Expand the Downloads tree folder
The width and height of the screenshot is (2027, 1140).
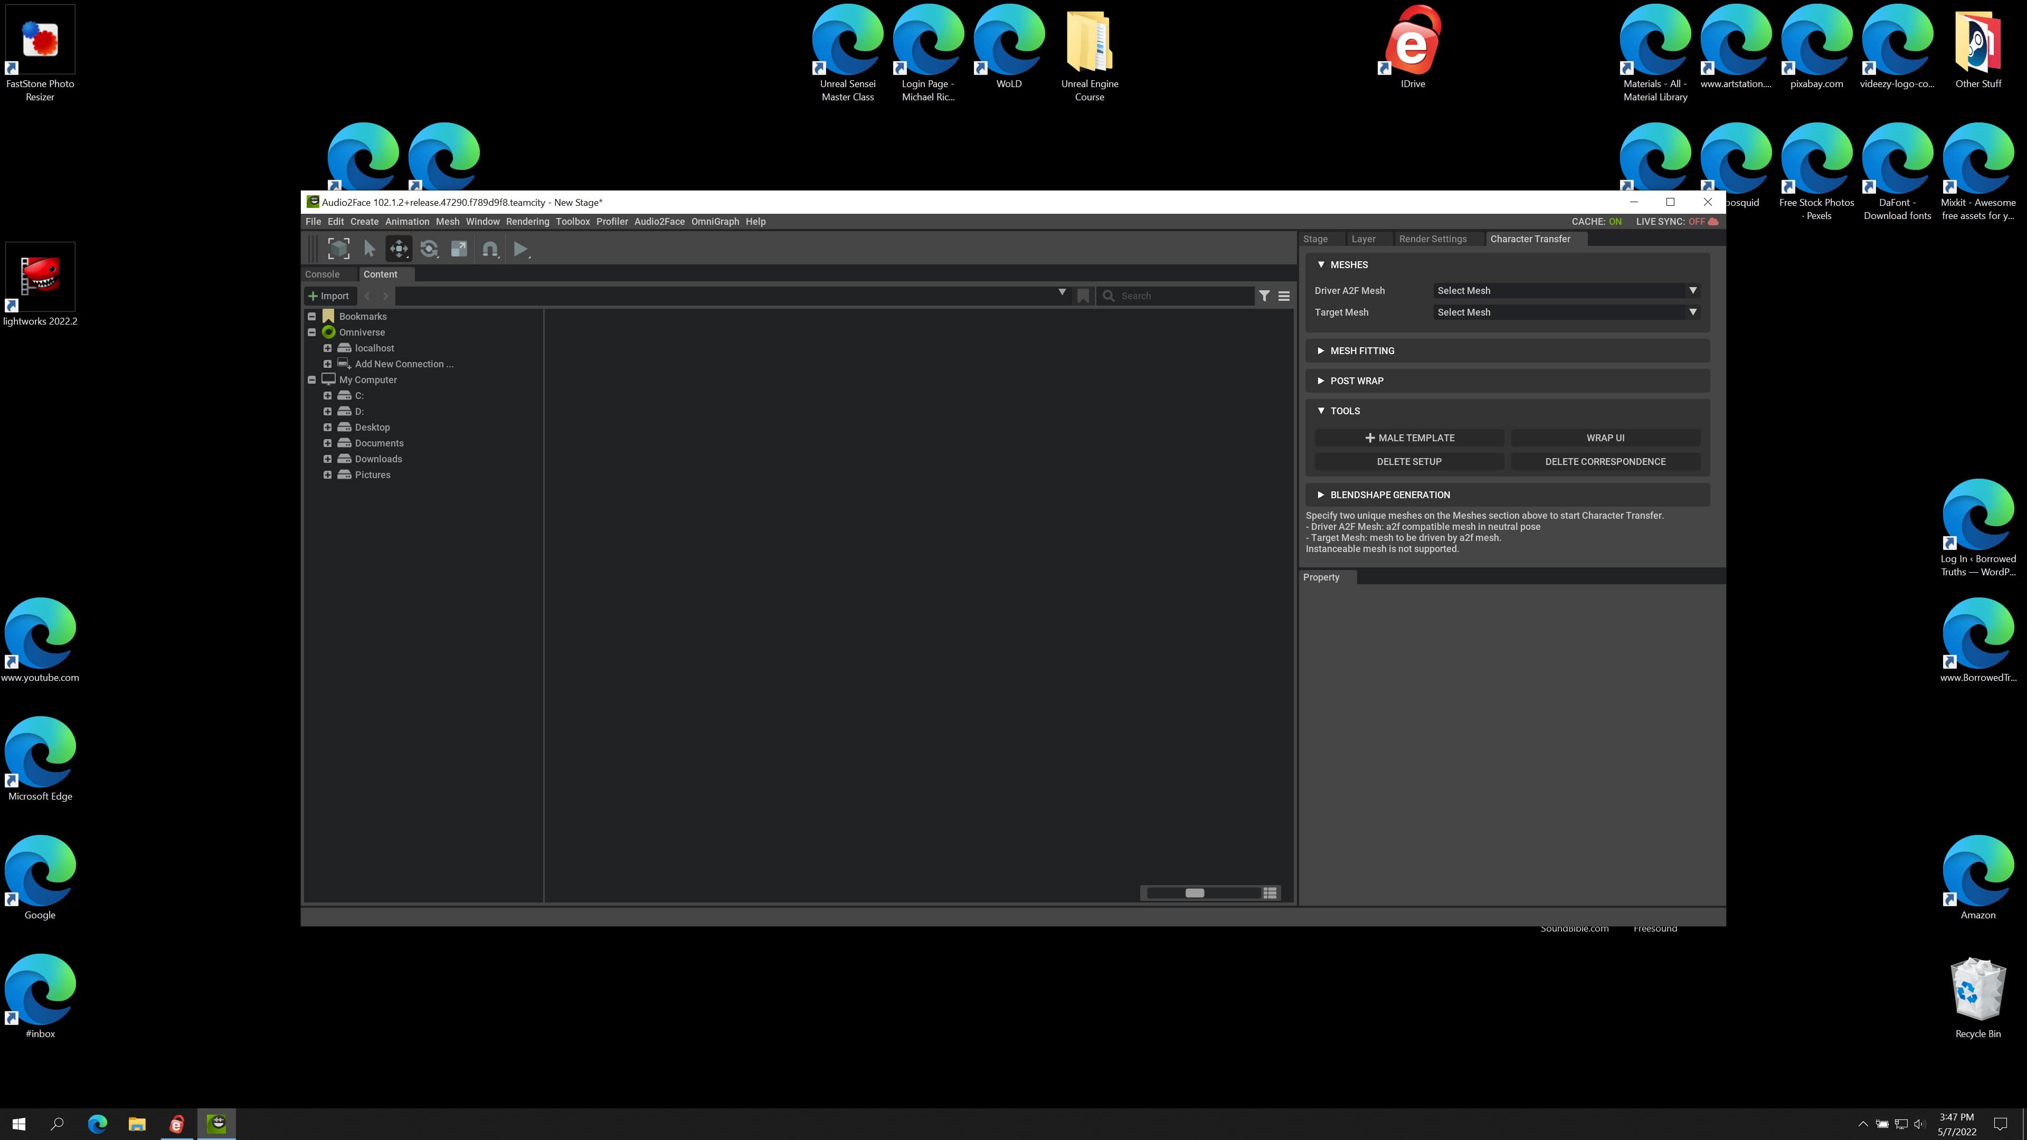click(x=327, y=460)
